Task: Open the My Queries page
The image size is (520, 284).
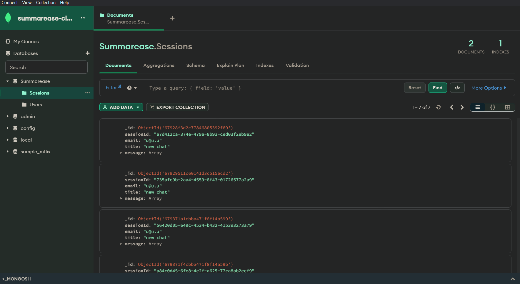Action: 26,41
